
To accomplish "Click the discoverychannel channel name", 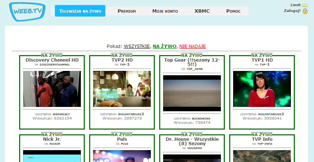I will (55, 65).
